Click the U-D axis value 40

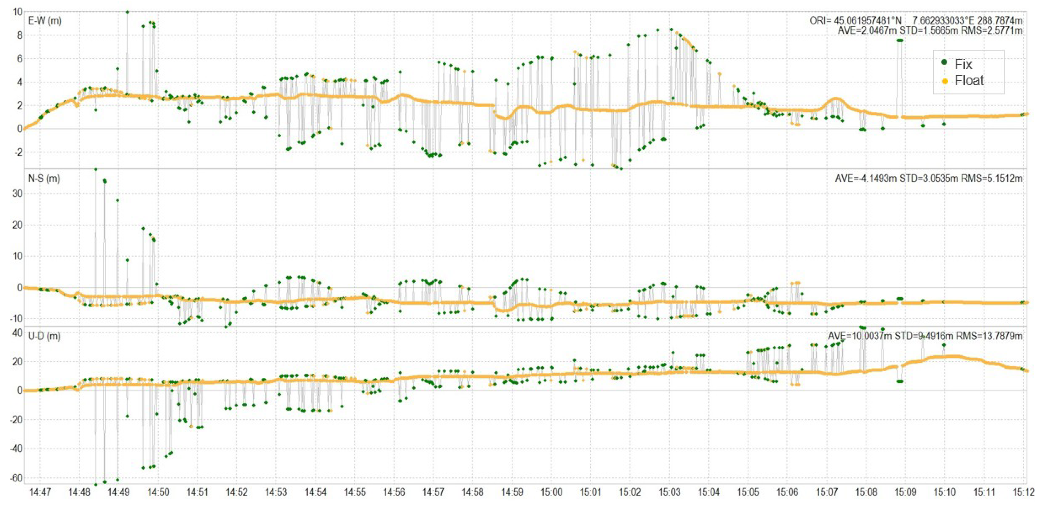pos(17,333)
